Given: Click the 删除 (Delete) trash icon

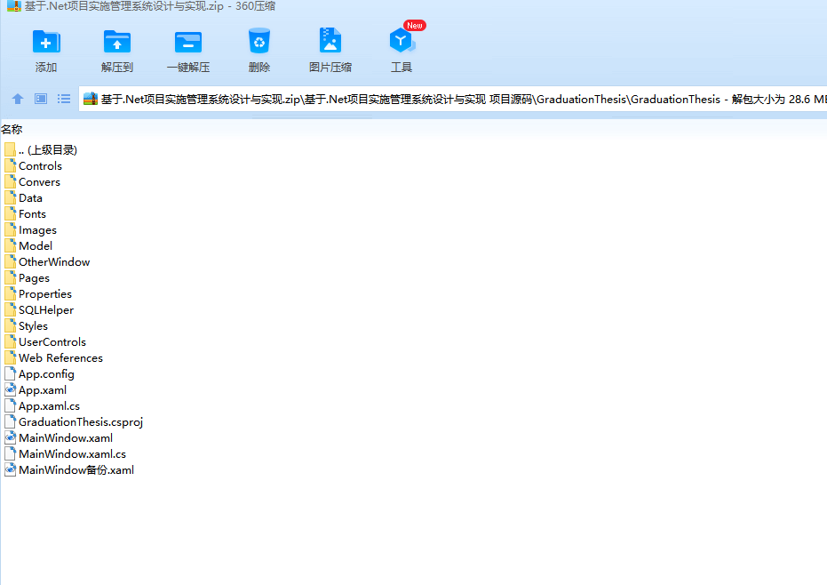Looking at the screenshot, I should [259, 41].
